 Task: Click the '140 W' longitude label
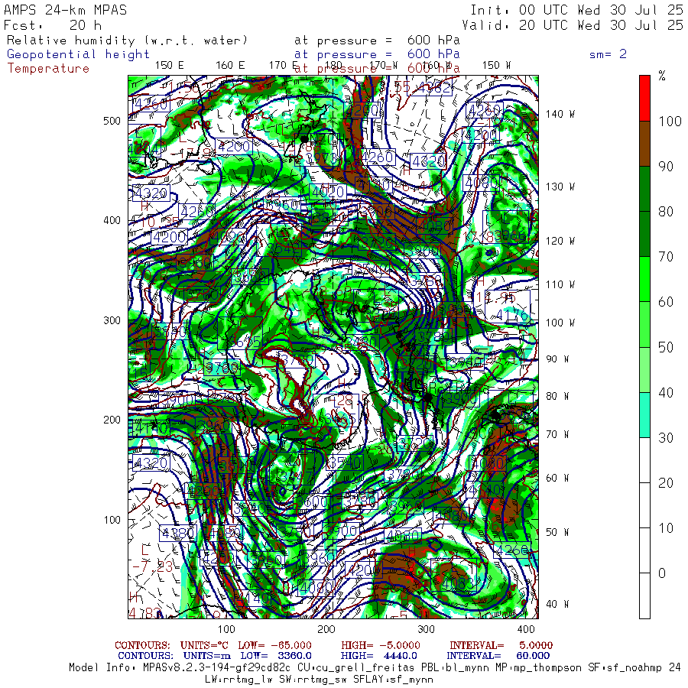point(560,114)
